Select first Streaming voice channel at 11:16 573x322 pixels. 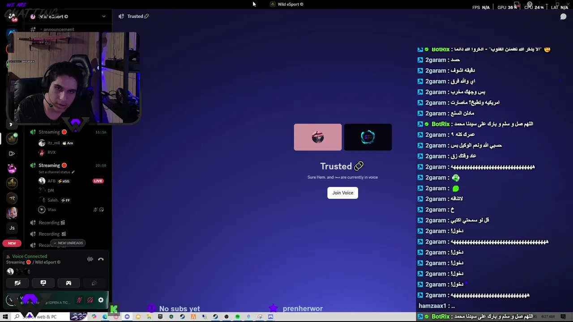click(x=67, y=132)
